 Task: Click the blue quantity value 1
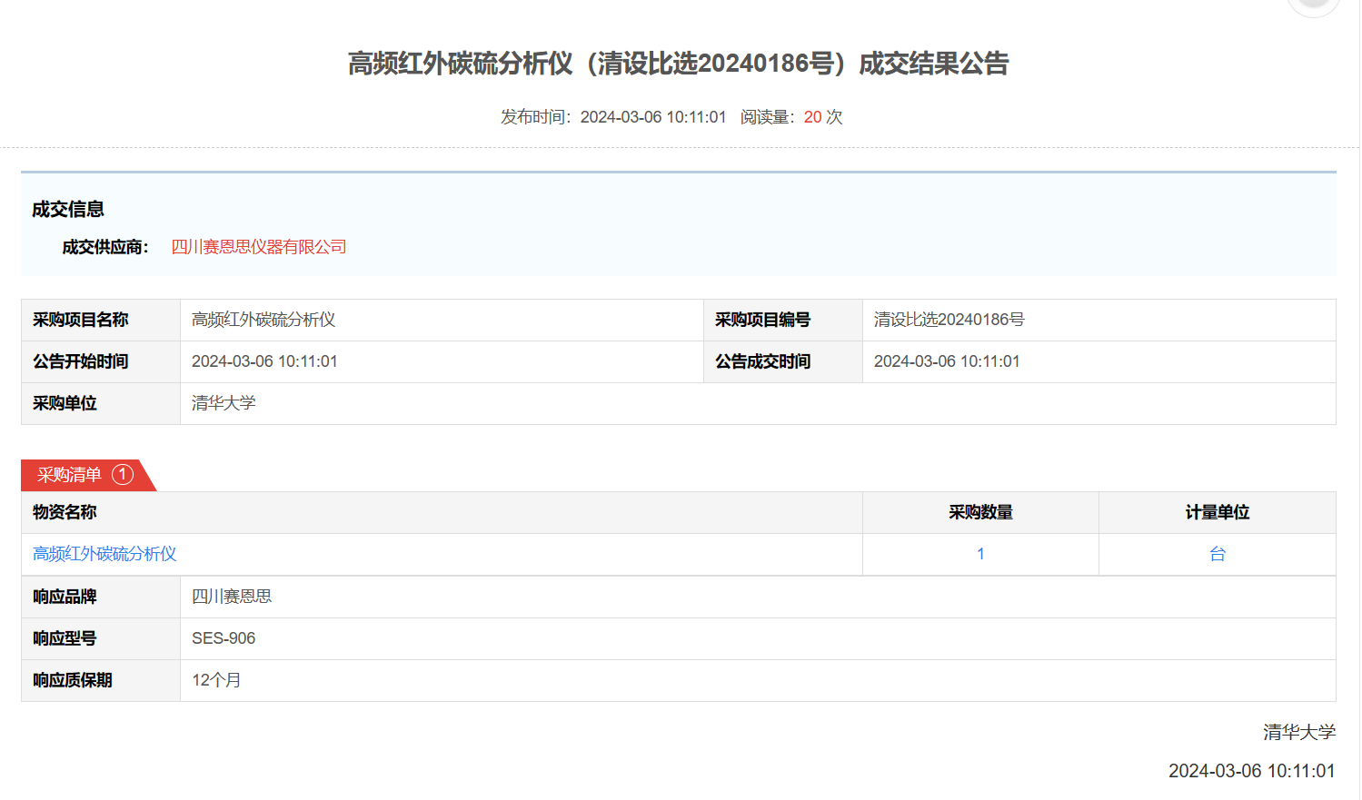(980, 554)
